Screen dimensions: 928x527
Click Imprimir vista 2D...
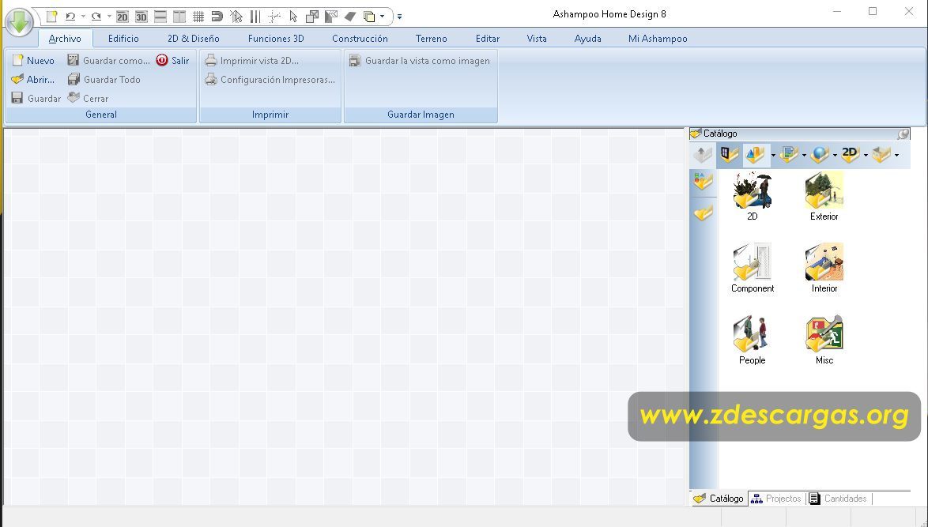pos(251,60)
